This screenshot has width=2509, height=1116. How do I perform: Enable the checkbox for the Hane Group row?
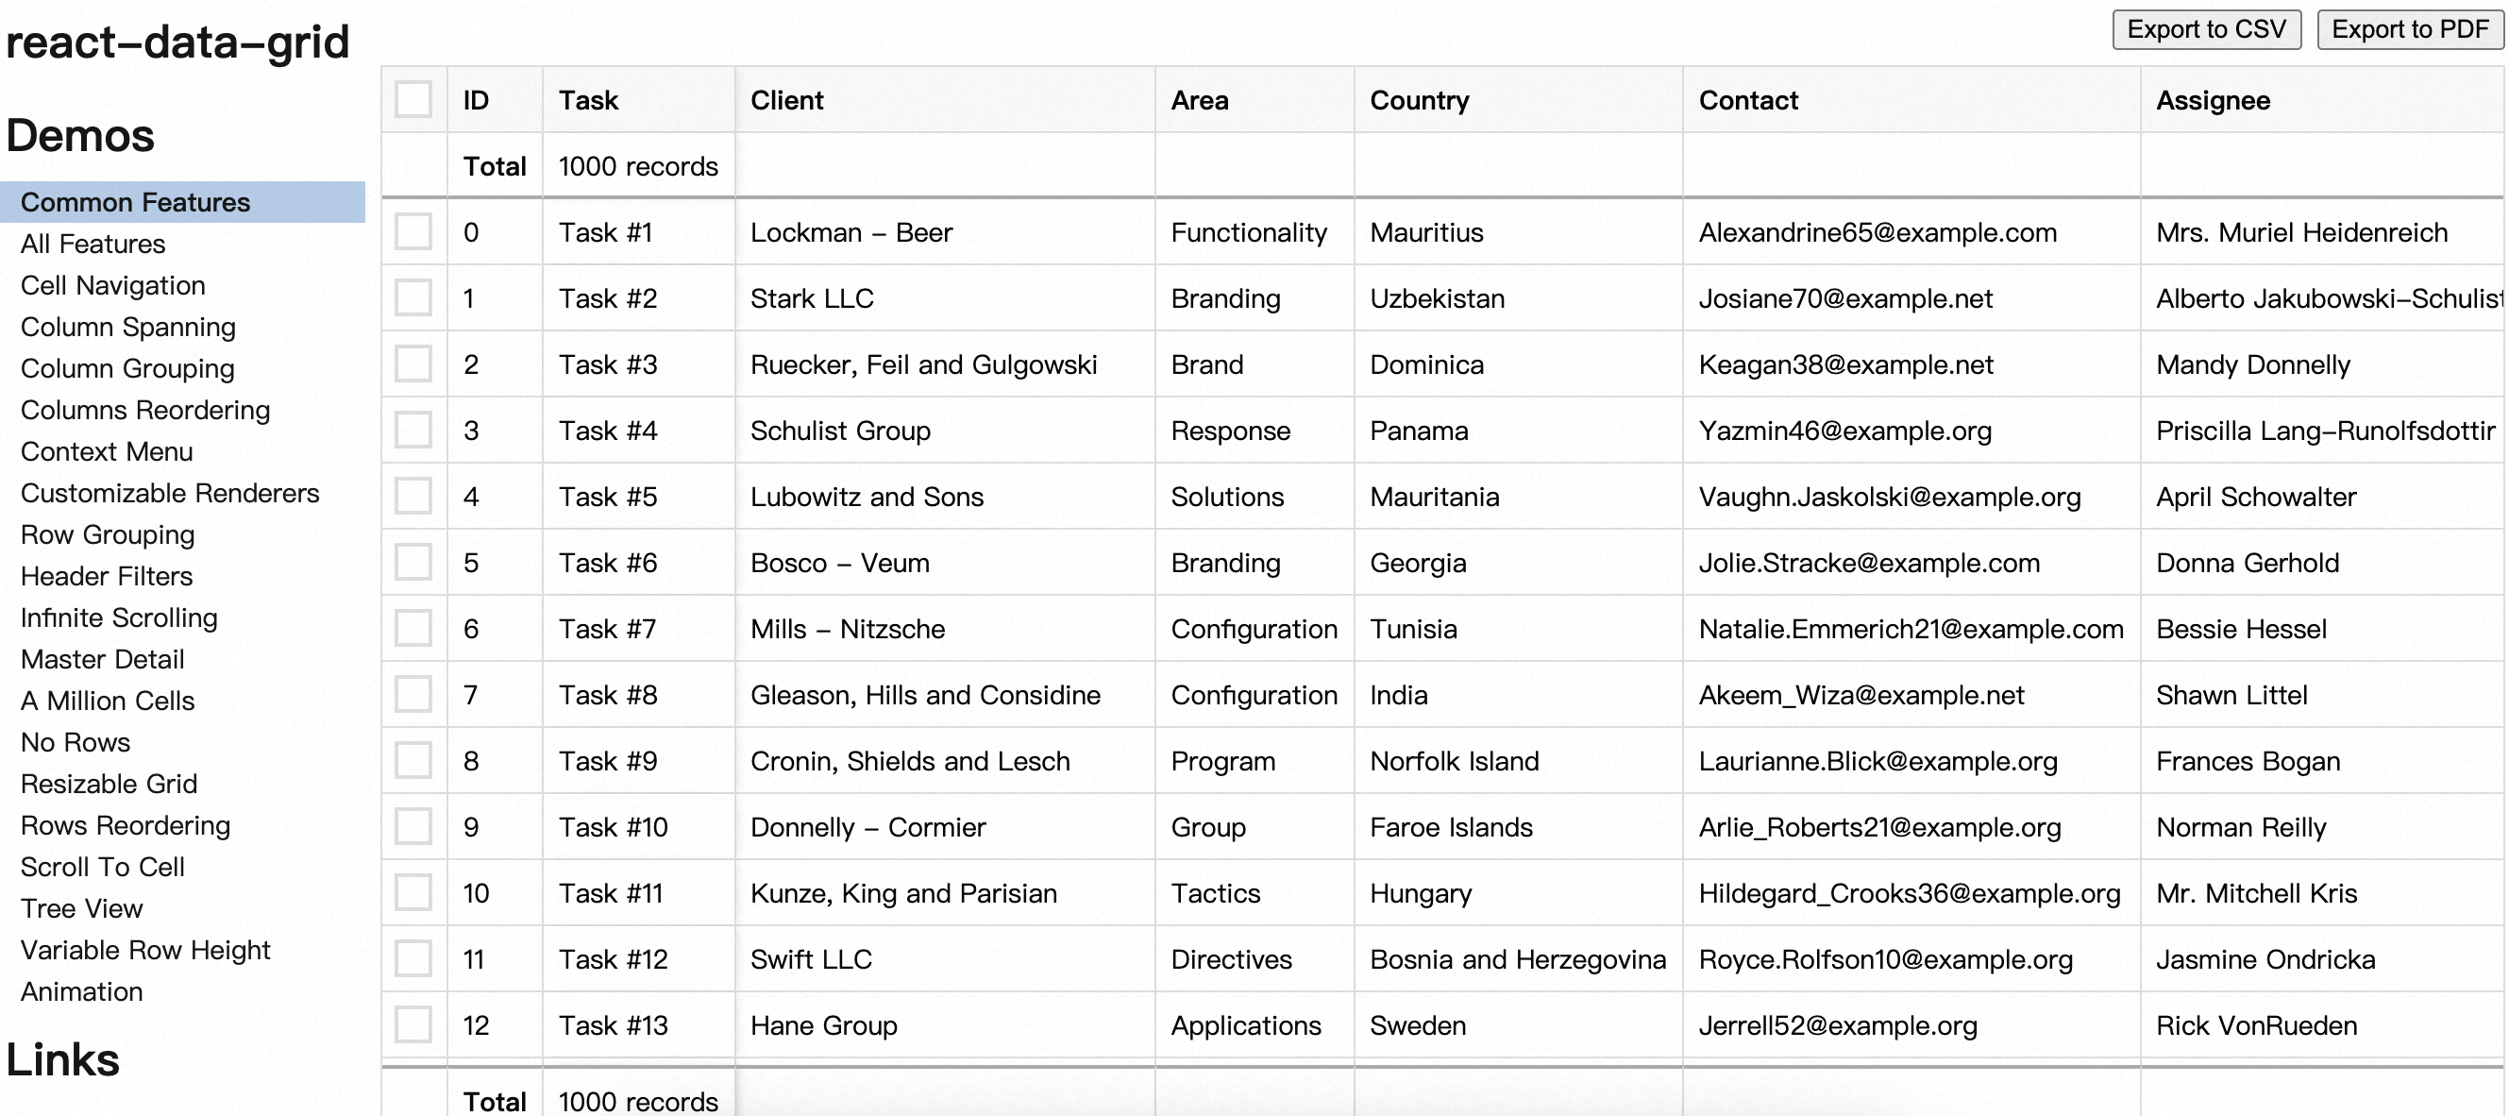pos(413,1024)
